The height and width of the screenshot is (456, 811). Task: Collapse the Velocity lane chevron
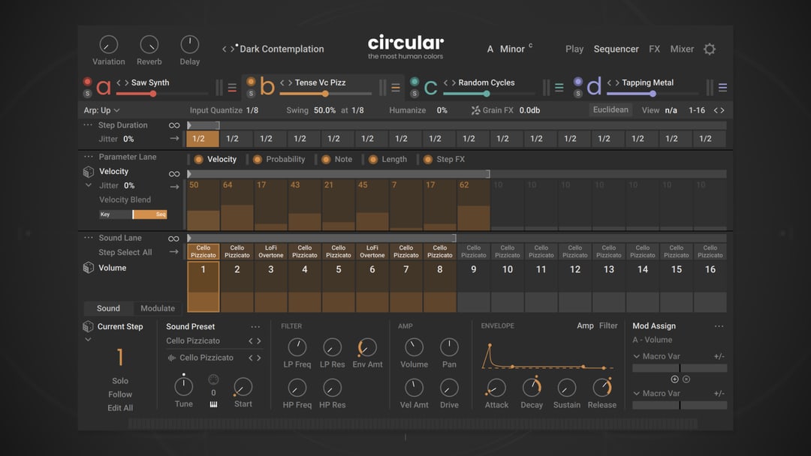click(x=89, y=185)
